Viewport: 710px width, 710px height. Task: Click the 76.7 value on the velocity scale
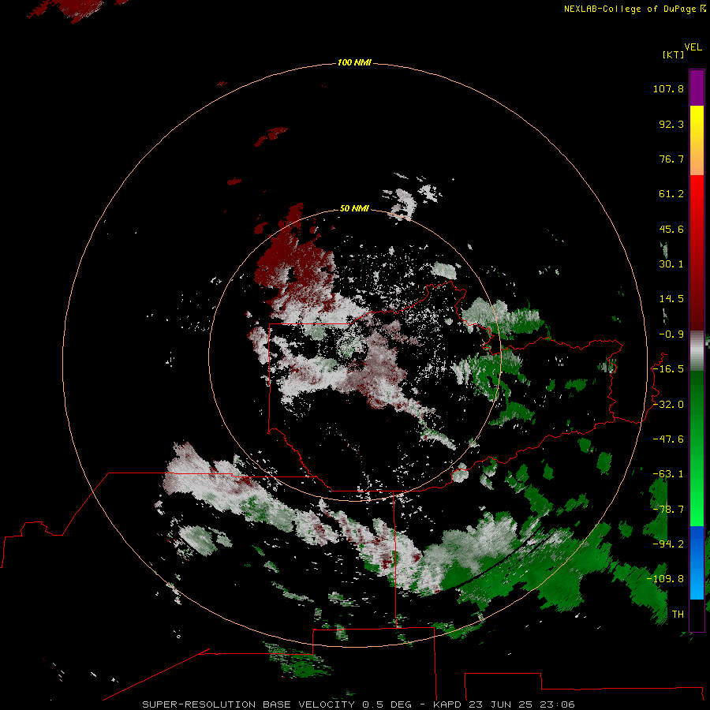pyautogui.click(x=671, y=159)
